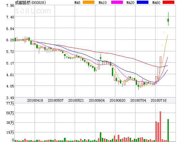
Task: Click the 7.96 price axis label
Action: point(10,5)
